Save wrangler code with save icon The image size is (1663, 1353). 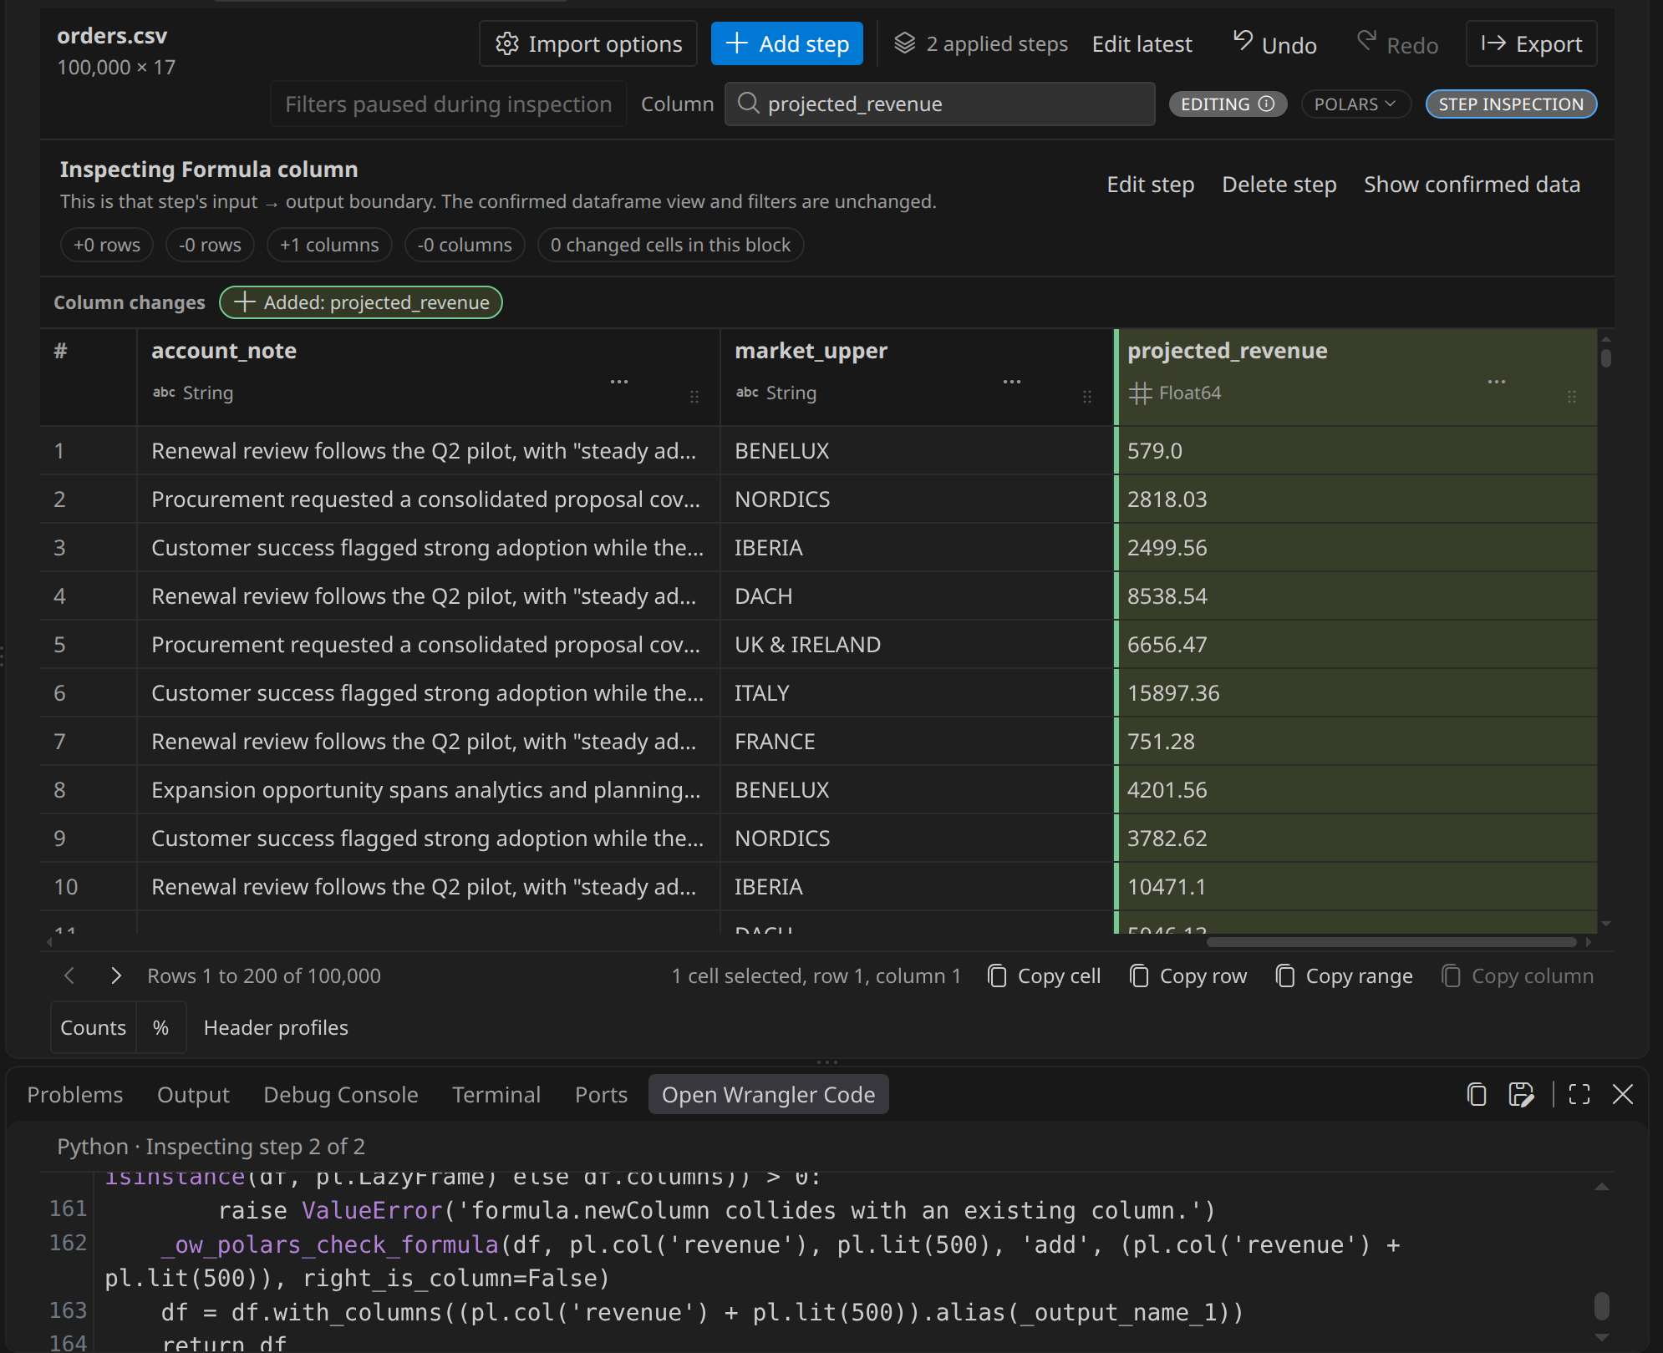click(1521, 1095)
